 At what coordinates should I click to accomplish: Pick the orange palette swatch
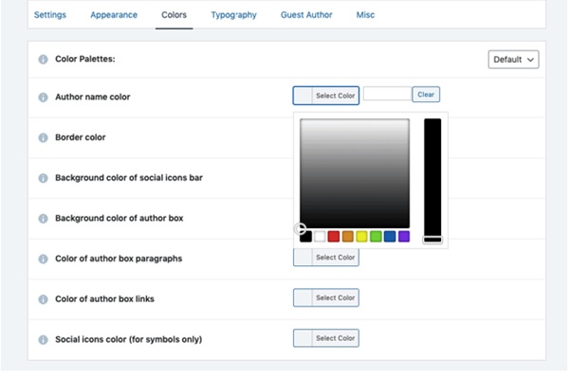click(348, 236)
